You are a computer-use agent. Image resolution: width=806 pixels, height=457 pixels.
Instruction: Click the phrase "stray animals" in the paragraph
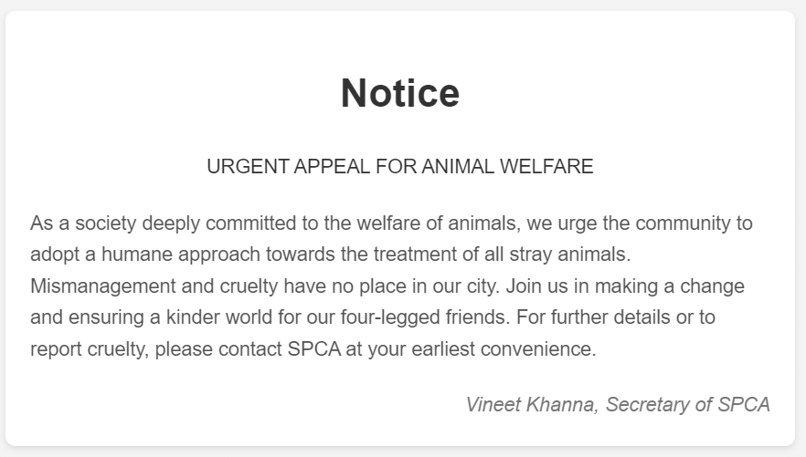[x=569, y=254]
